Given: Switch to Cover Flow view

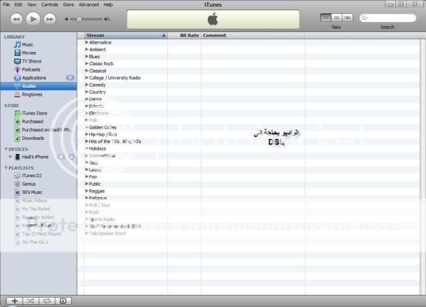Looking at the screenshot, I should (x=347, y=18).
